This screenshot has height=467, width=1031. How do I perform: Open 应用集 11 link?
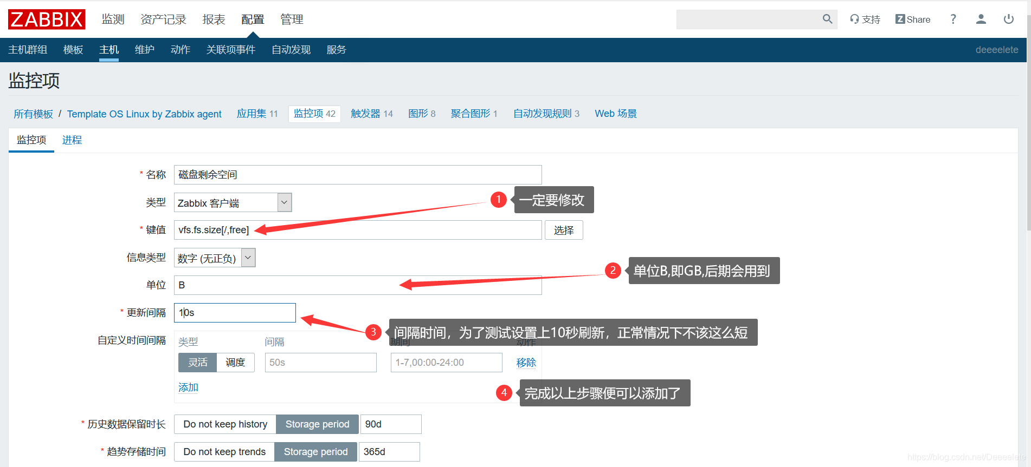point(257,114)
